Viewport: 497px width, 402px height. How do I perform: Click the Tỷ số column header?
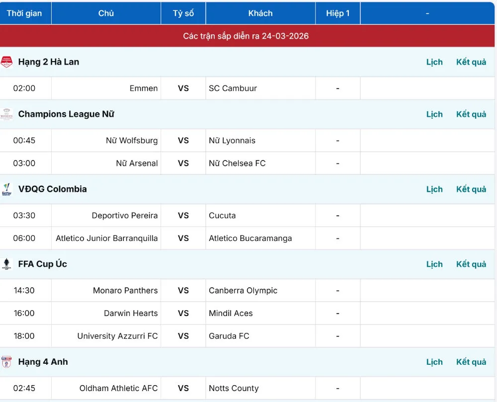click(x=183, y=13)
